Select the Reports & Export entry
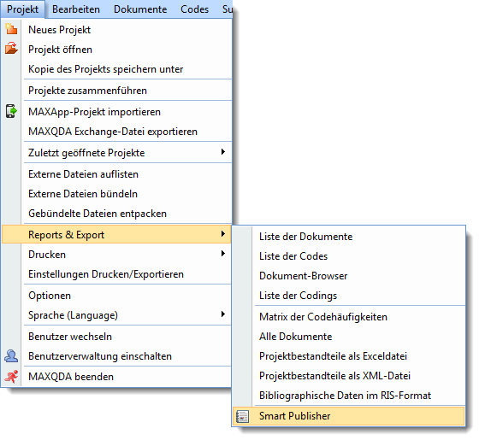This screenshot has height=440, width=479. [x=116, y=234]
